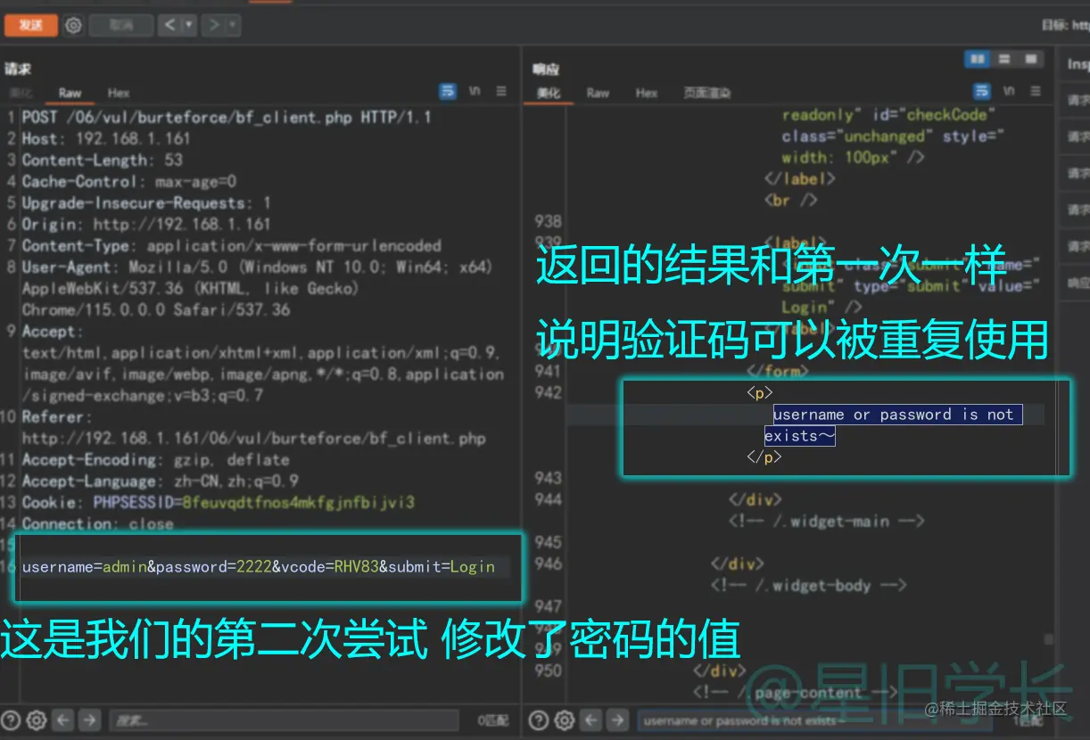
Task: Toggle \n non-printable characters in request panel
Action: [475, 91]
